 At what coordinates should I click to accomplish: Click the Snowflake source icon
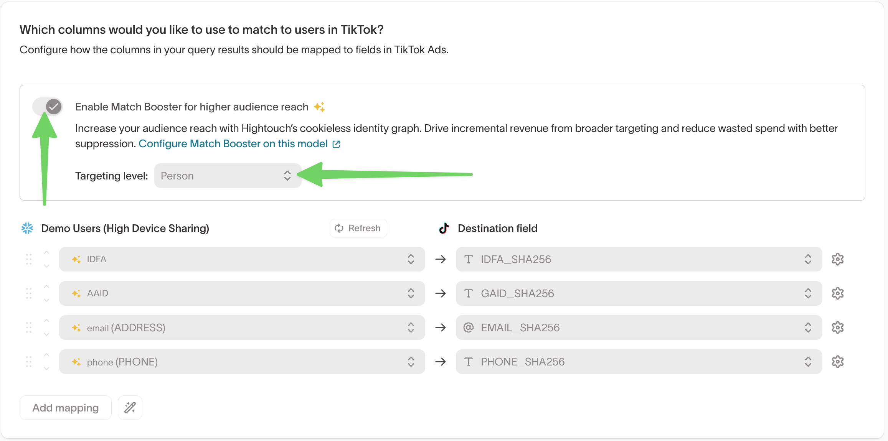[27, 228]
